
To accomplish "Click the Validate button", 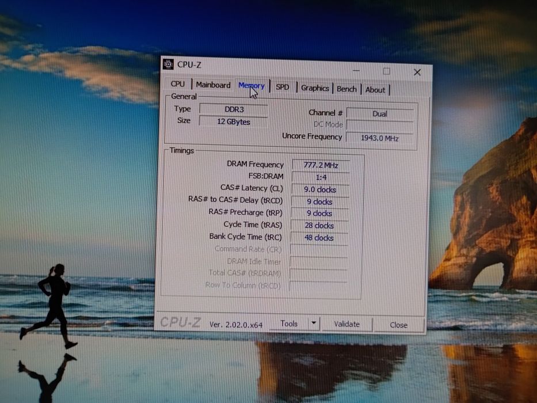I will [346, 324].
